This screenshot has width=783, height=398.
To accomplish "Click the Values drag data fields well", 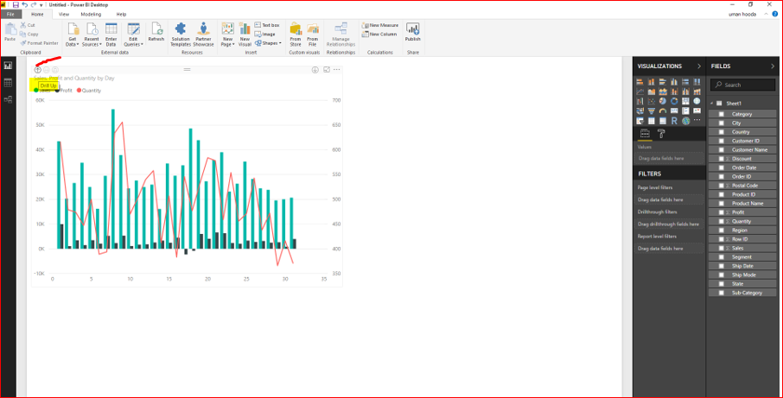I will coord(669,159).
